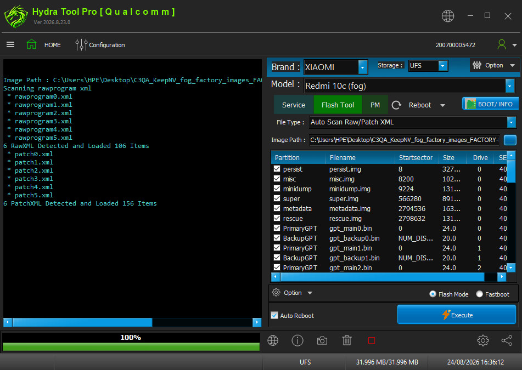Click the Image Path input field

coord(404,140)
